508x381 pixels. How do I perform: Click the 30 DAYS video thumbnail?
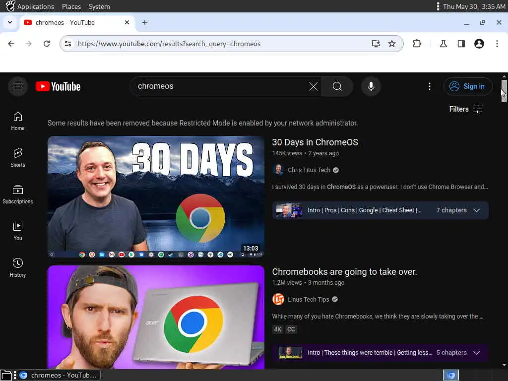click(x=156, y=196)
